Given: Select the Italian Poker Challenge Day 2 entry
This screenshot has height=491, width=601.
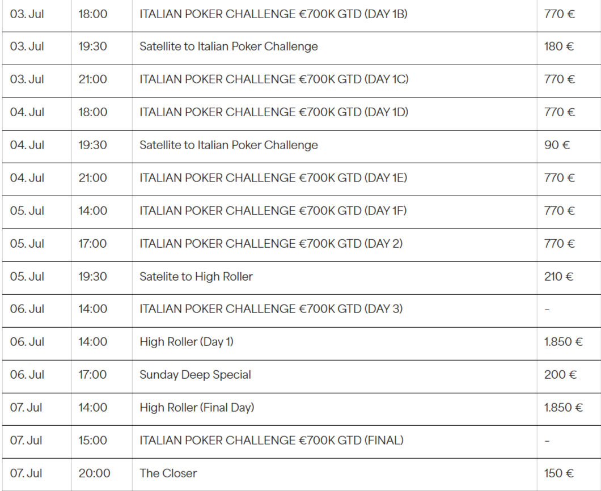Looking at the screenshot, I should pos(271,244).
